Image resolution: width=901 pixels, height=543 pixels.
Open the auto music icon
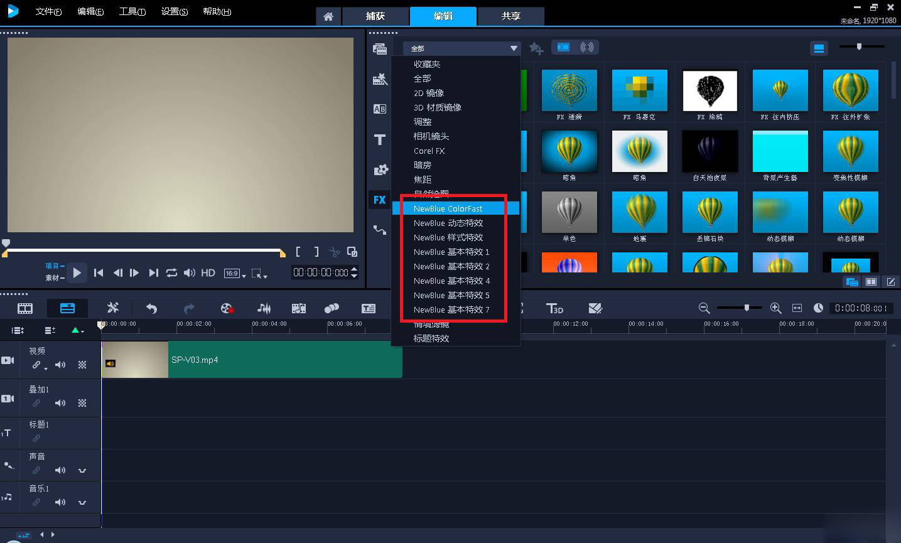click(299, 308)
